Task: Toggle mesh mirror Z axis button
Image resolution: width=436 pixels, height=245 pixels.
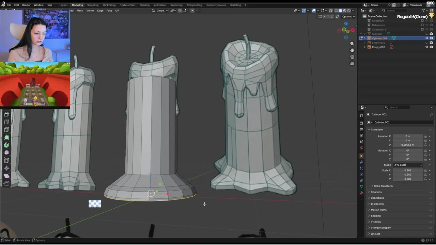Action: coord(332,16)
